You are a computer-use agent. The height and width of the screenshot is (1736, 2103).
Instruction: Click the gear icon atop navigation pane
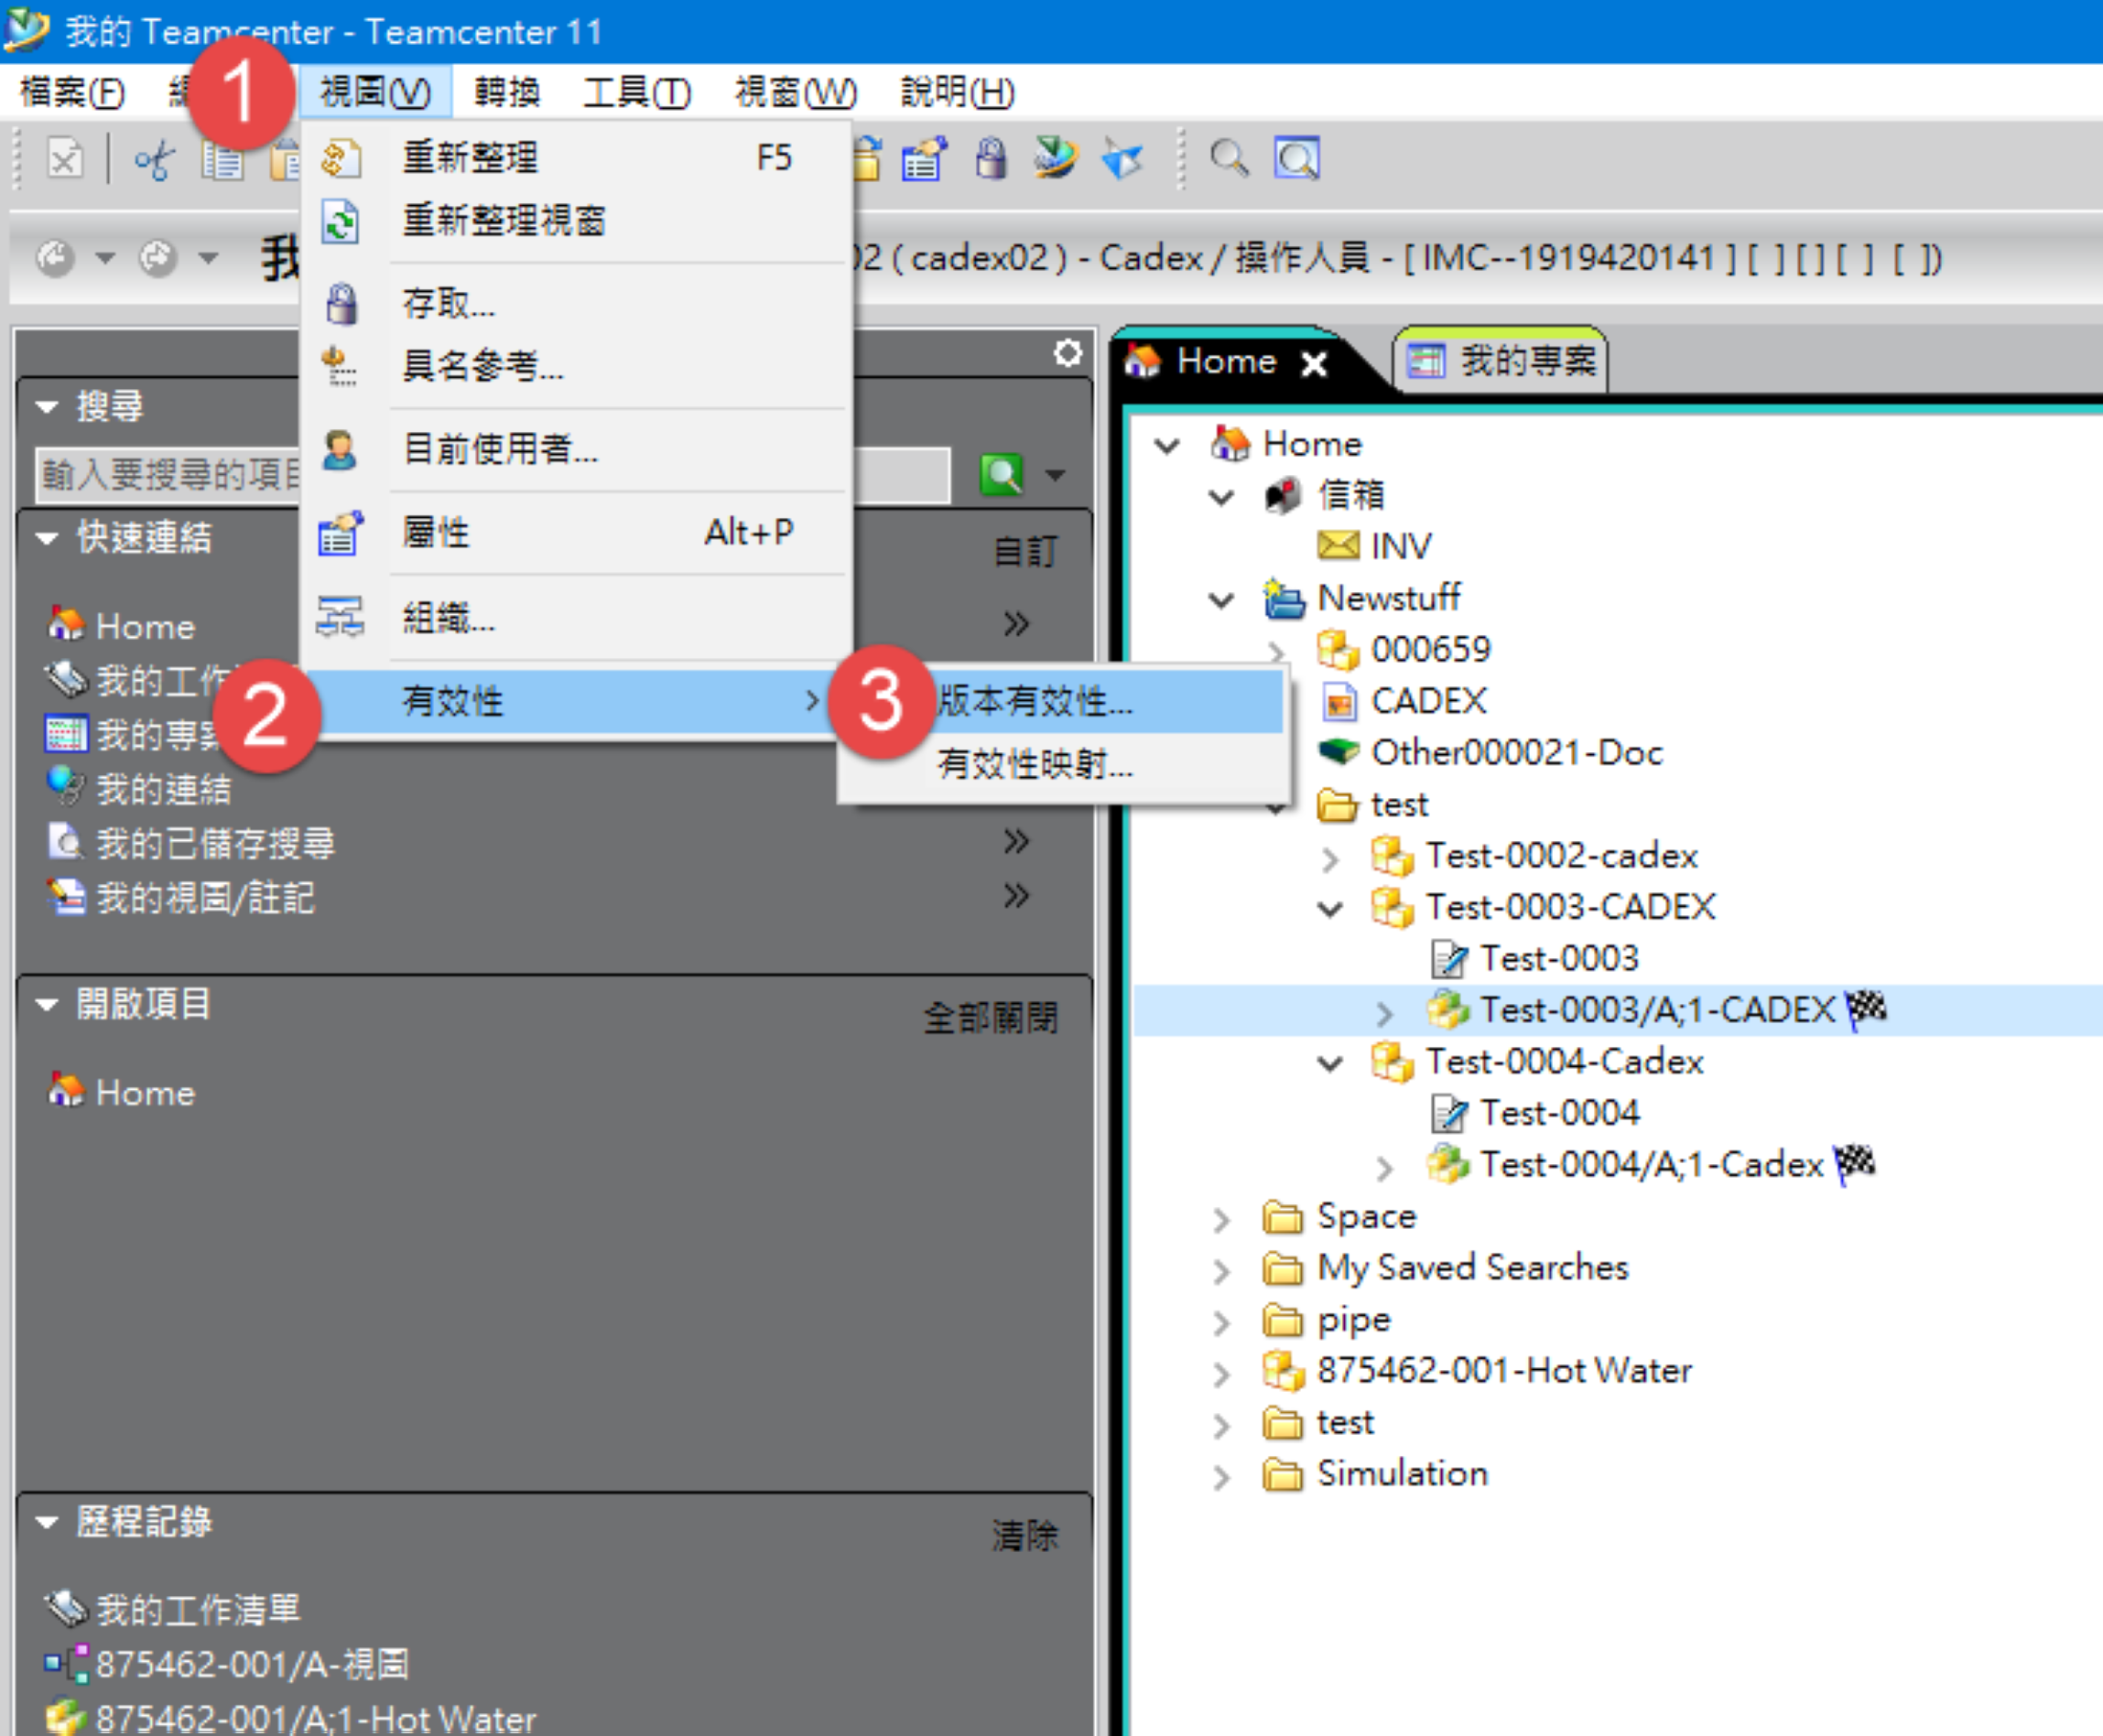coord(1068,353)
